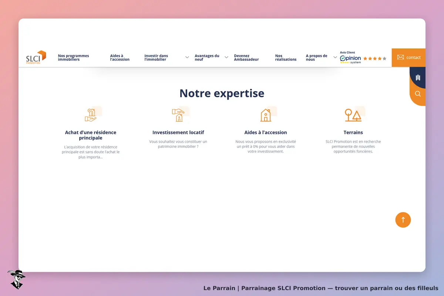
Task: Click text about prêt à 0%
Action: point(266,147)
